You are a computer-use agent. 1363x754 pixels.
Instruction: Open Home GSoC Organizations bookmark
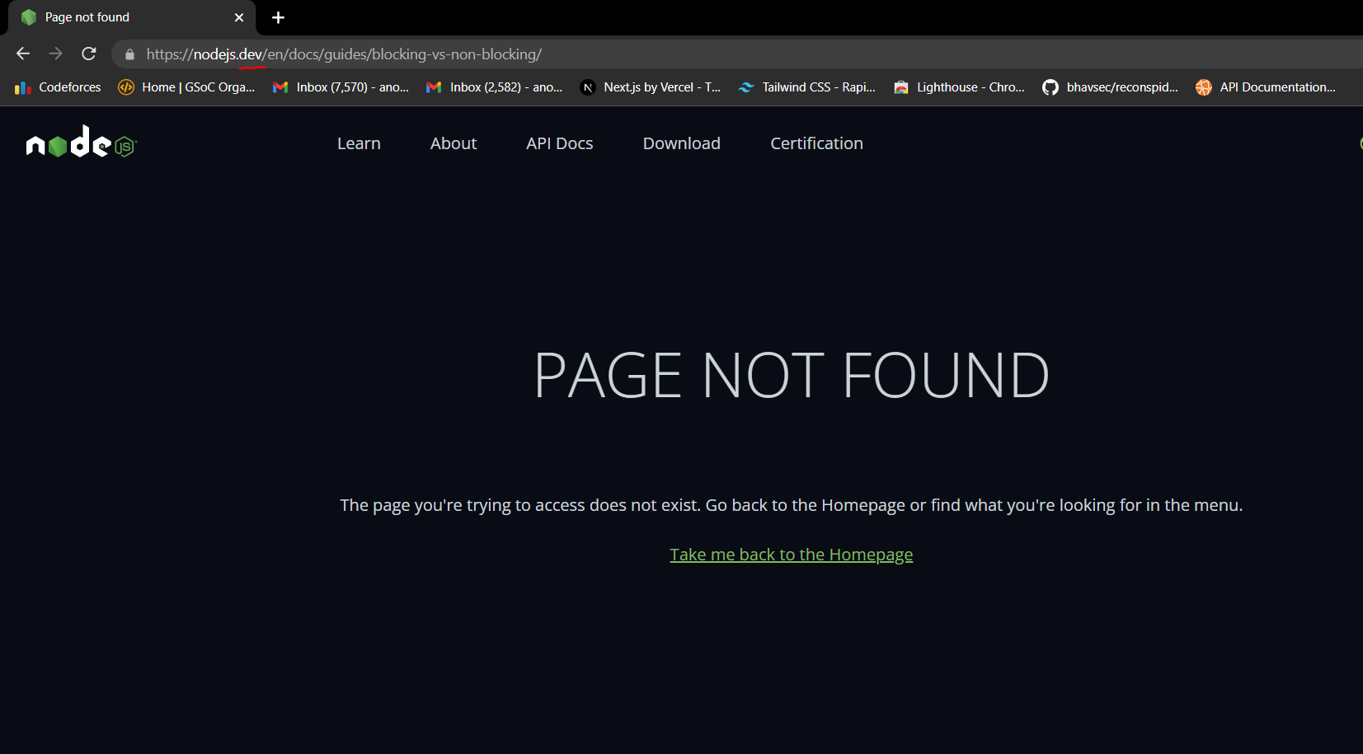(187, 87)
